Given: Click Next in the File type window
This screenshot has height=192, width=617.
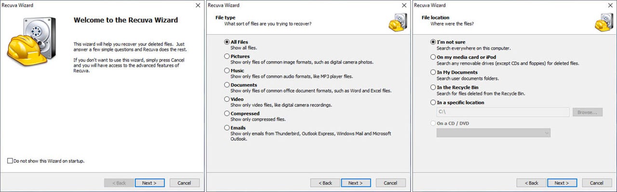Looking at the screenshot, I should 356,183.
